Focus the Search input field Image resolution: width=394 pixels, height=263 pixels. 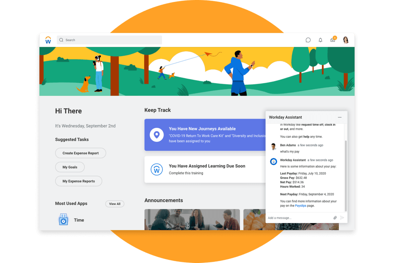coord(109,40)
